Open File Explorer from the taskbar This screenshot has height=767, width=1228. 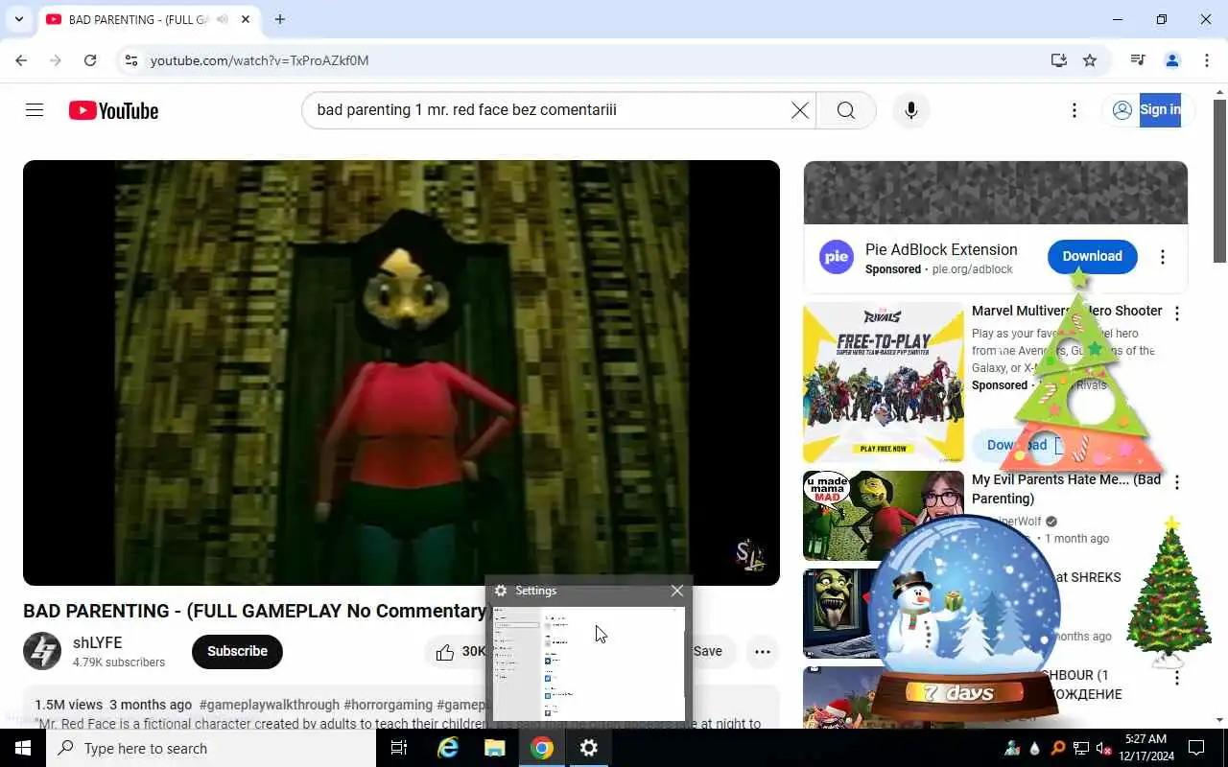[x=494, y=748]
